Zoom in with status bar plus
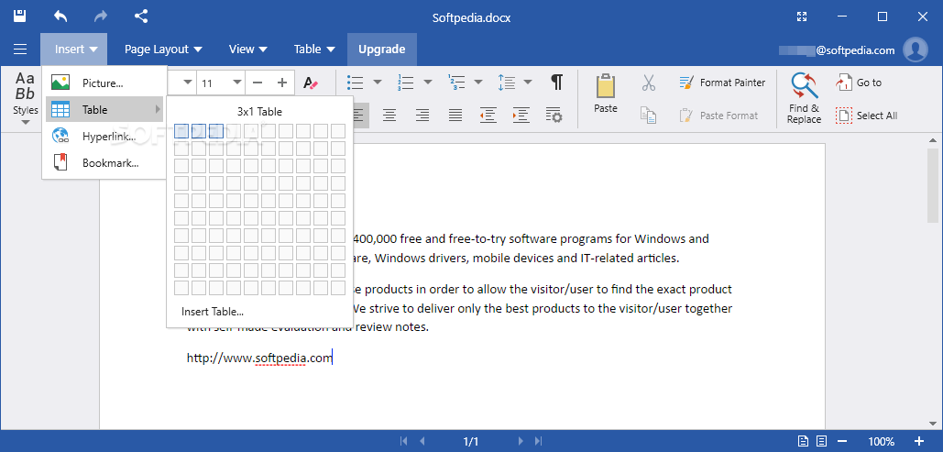943x452 pixels. click(919, 441)
